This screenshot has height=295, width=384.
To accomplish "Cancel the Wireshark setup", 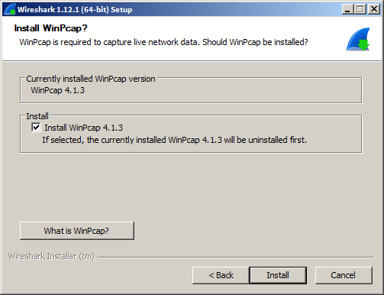I will click(x=344, y=275).
